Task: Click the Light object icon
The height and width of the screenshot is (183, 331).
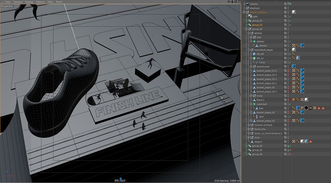Action: [x=250, y=17]
